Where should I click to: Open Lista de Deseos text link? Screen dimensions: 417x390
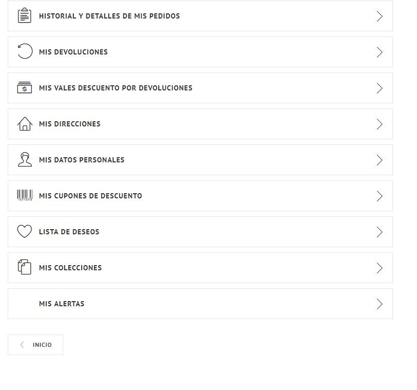[69, 232]
